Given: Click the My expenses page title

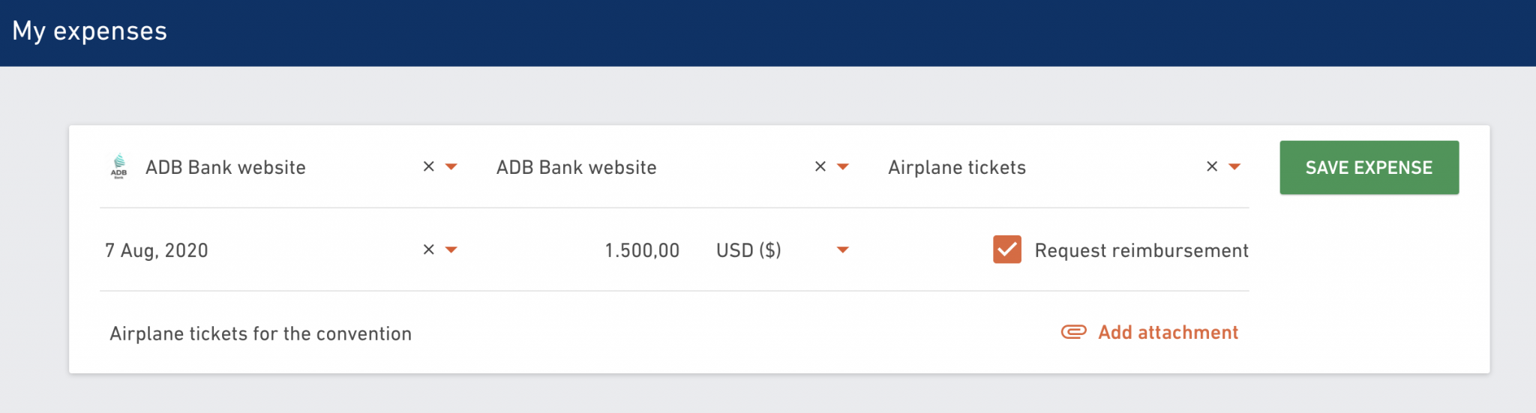Looking at the screenshot, I should point(90,31).
